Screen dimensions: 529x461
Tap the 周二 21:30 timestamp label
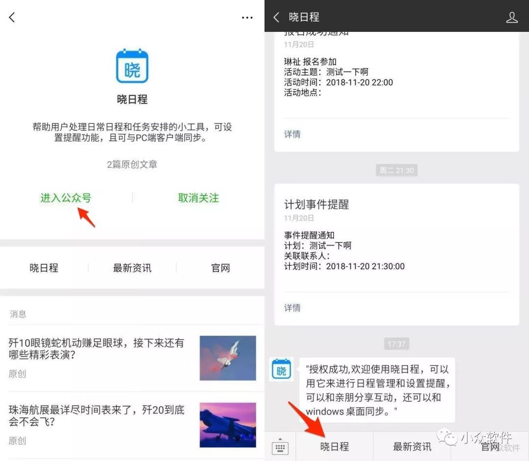[396, 170]
